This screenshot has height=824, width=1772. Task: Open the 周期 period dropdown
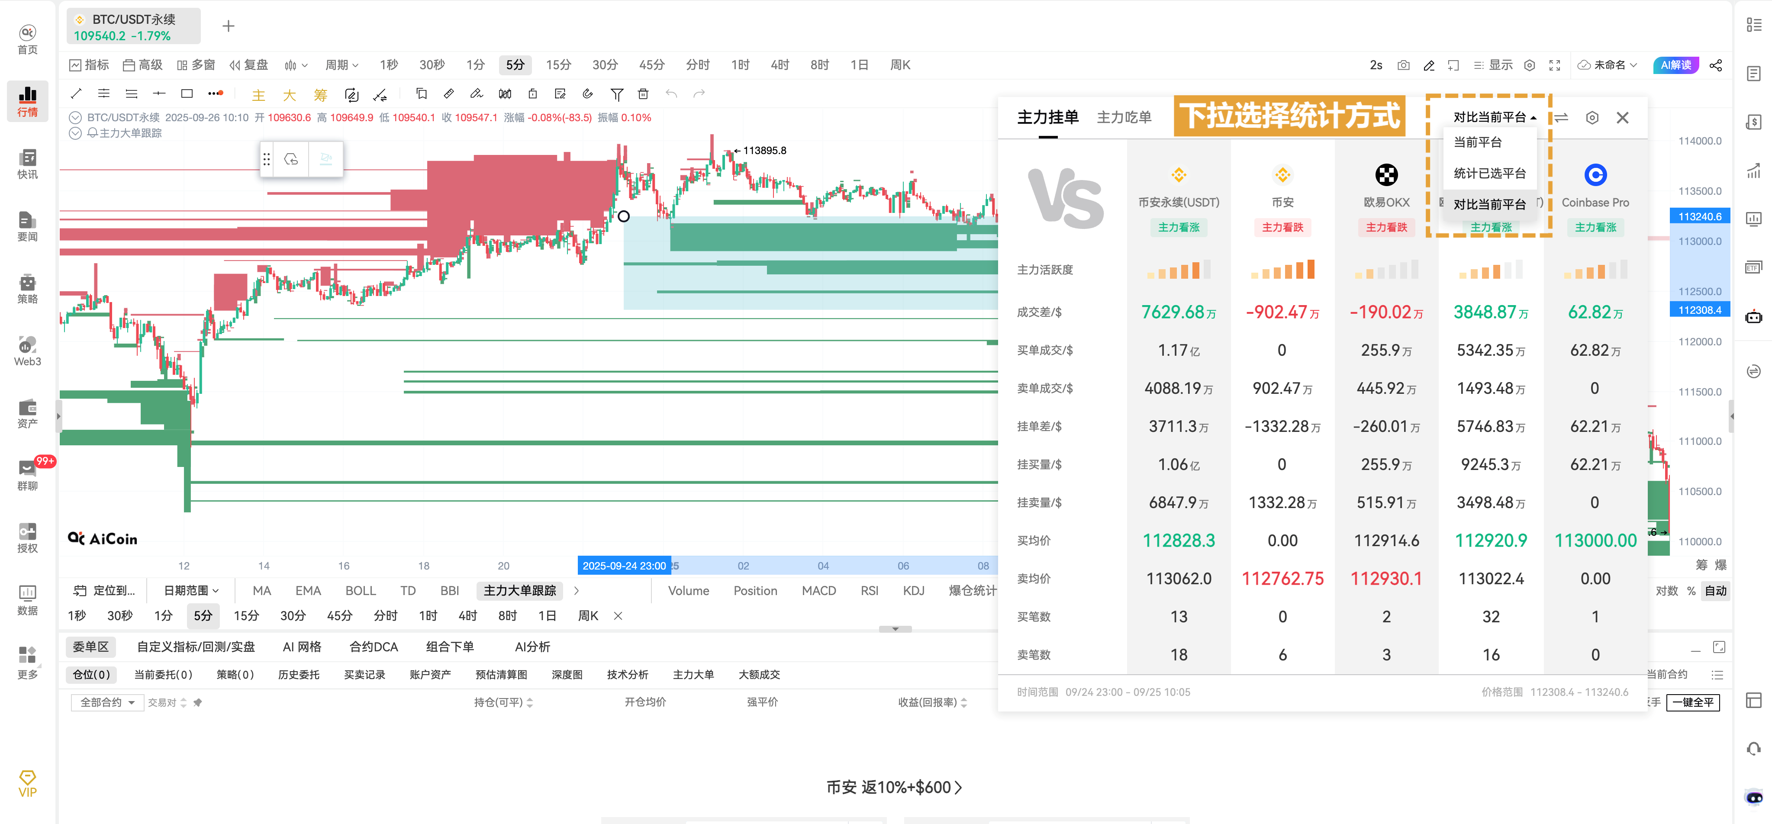click(342, 64)
